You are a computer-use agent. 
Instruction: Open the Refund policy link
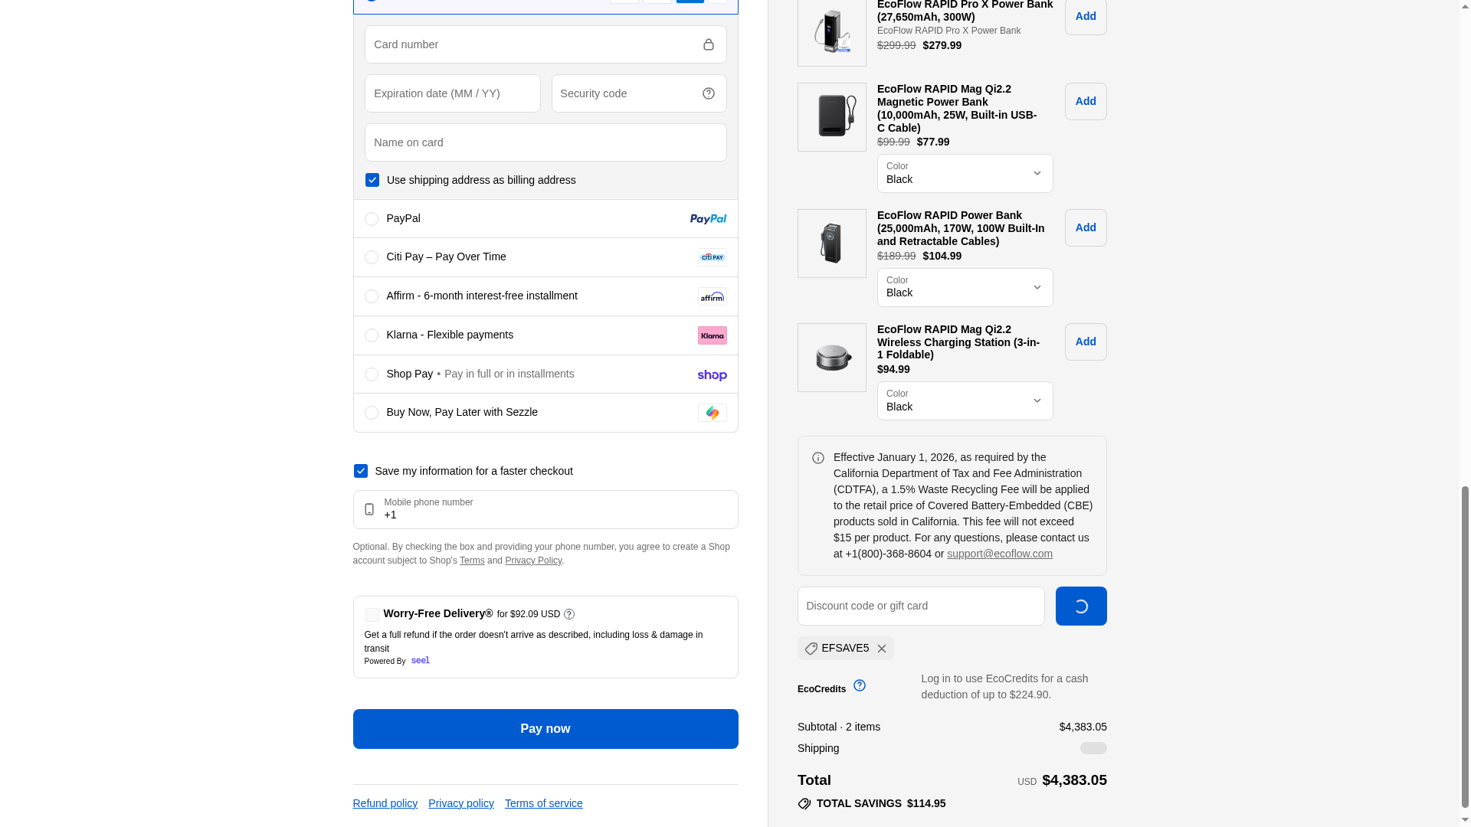(x=385, y=803)
